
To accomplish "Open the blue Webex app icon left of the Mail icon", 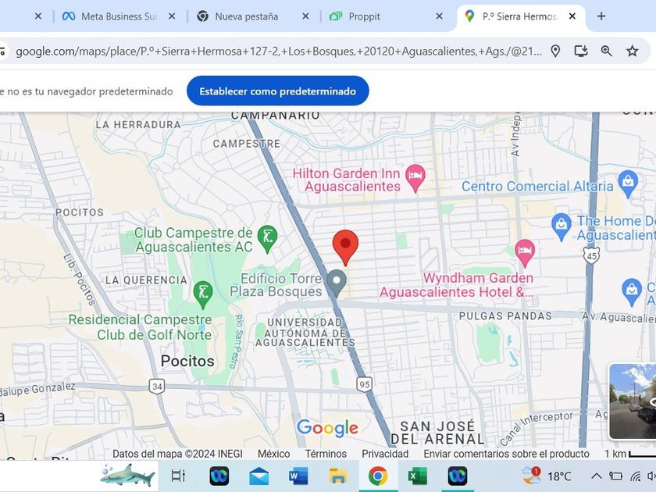I will coord(219,476).
